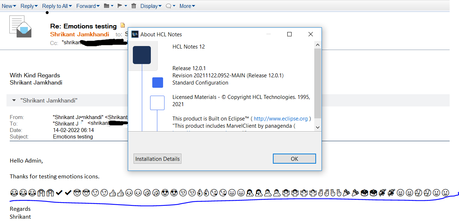Open the New dropdown menu
Screen dimensions: 459x223
[x=9, y=6]
